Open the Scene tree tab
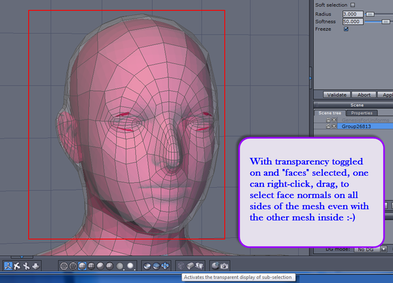 [x=329, y=113]
